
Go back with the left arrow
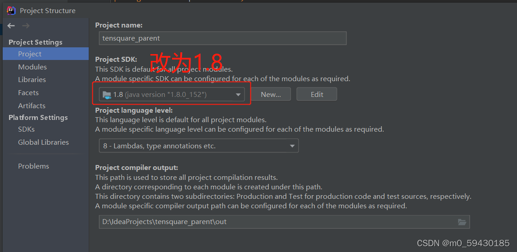[11, 26]
